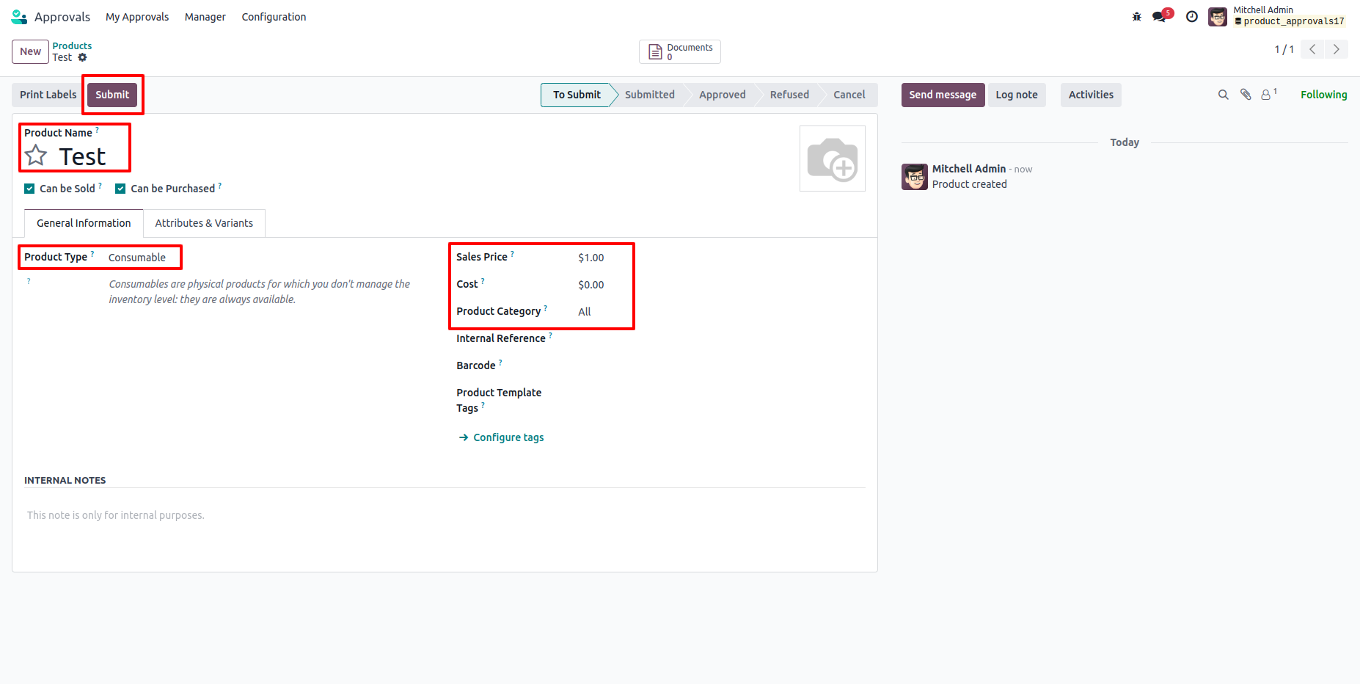Viewport: 1360px width, 684px height.
Task: Open My Approvals menu
Action: tap(137, 17)
